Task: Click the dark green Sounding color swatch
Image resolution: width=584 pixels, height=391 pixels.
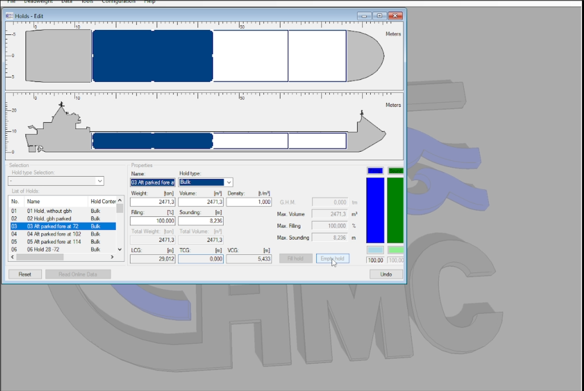Action: [x=396, y=171]
